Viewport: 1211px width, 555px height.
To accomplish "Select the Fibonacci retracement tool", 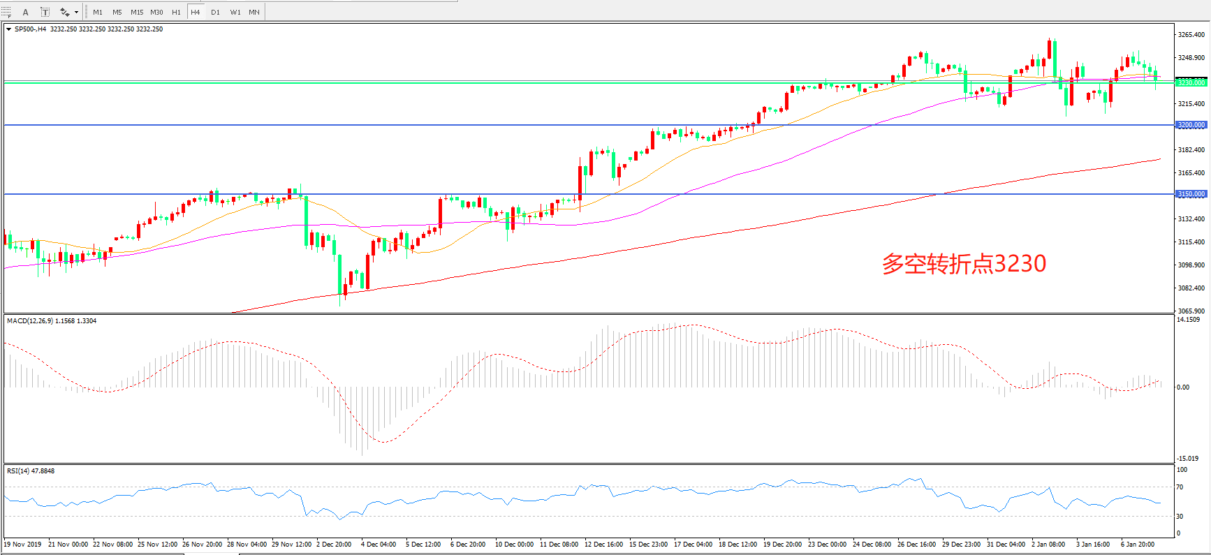I will tap(6, 12).
